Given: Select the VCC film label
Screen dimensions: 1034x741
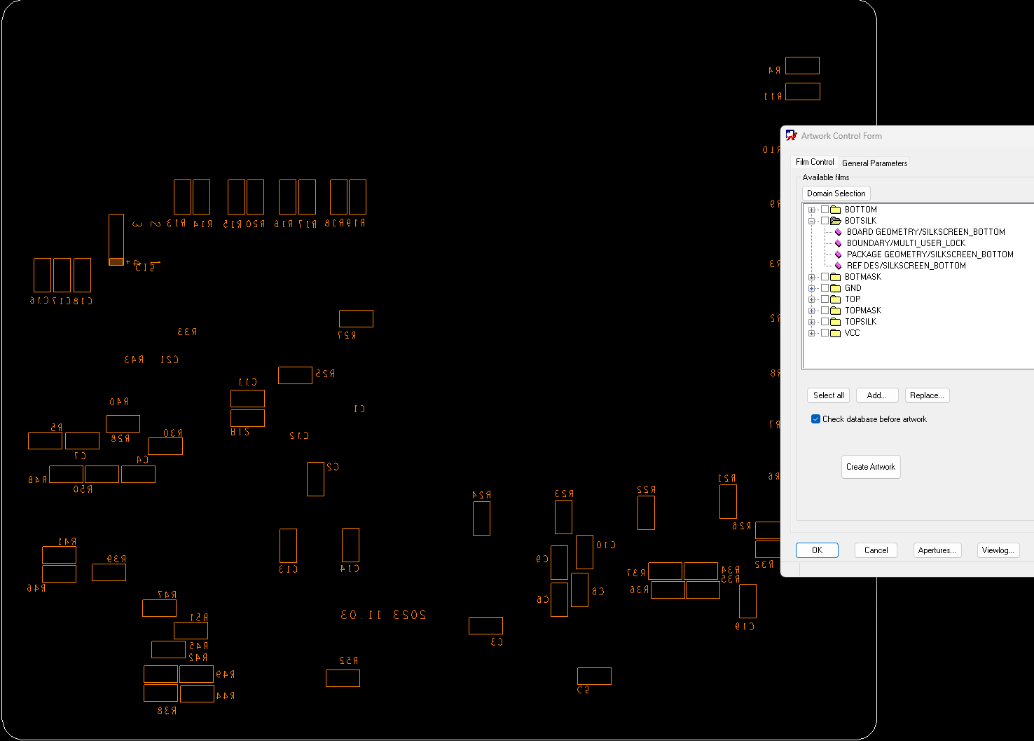Looking at the screenshot, I should 852,333.
